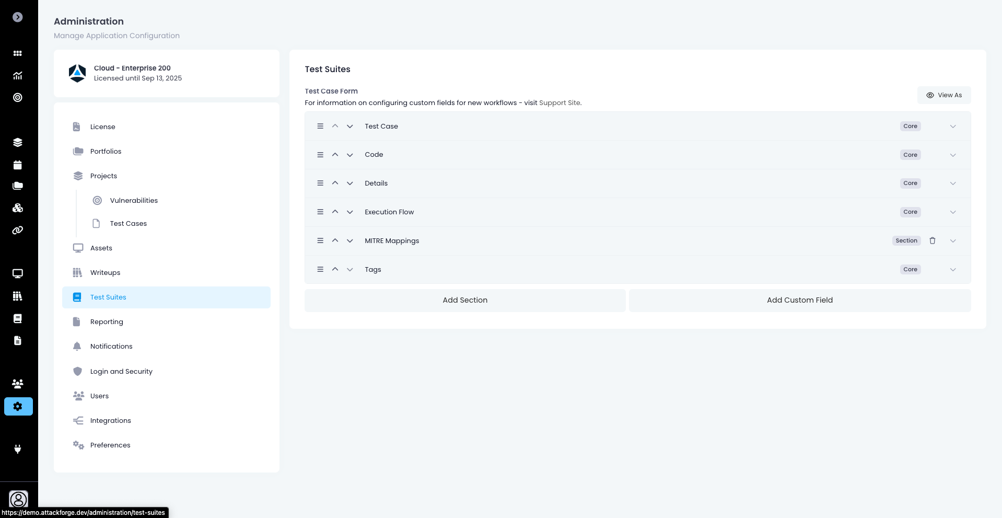
Task: Click the user profile avatar icon
Action: pyautogui.click(x=18, y=499)
